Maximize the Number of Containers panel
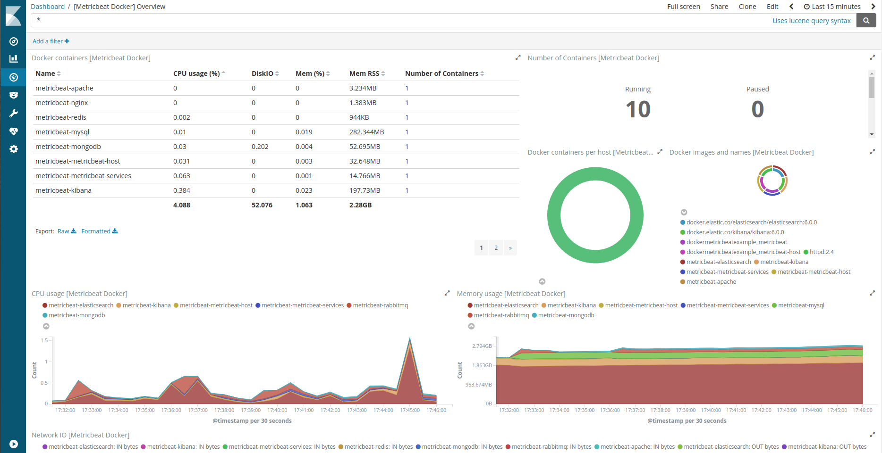882x453 pixels. coord(872,58)
